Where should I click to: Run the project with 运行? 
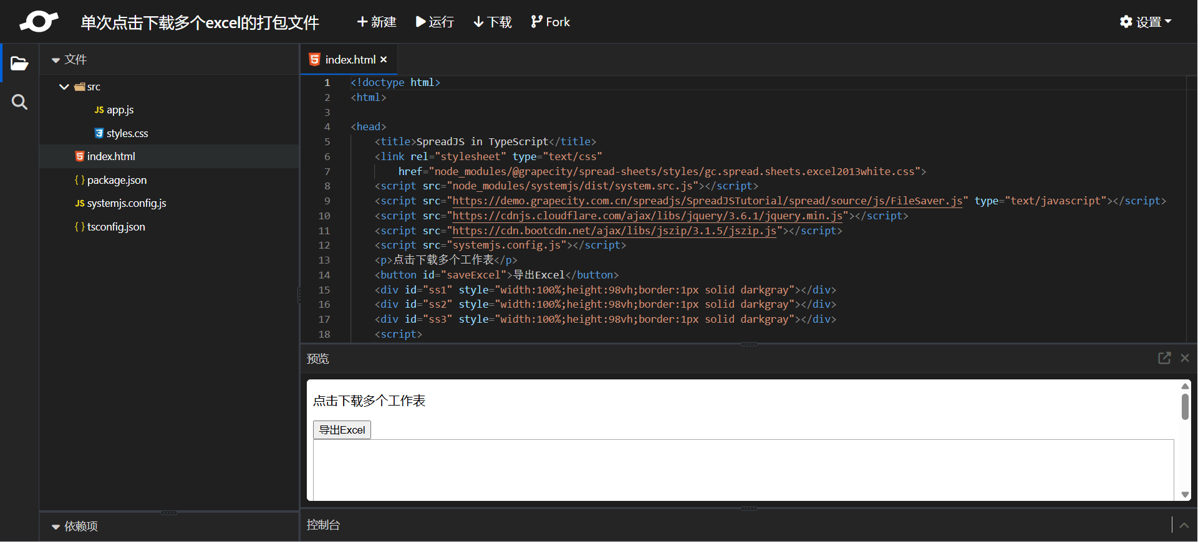pyautogui.click(x=435, y=22)
